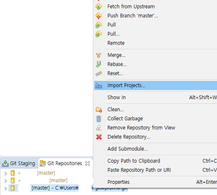The image size is (217, 195).
Task: Click the Git Repositories tab icon
Action: click(x=42, y=163)
